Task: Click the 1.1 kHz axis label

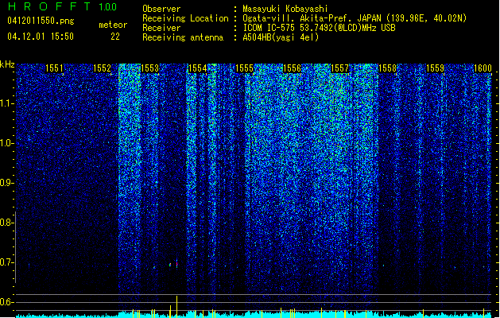Action: [x=6, y=103]
